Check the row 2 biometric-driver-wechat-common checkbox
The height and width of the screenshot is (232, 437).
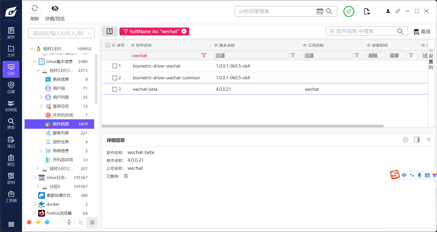tap(115, 78)
